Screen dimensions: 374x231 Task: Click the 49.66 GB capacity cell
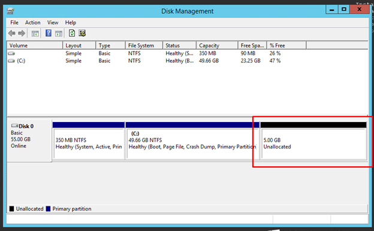click(x=209, y=60)
